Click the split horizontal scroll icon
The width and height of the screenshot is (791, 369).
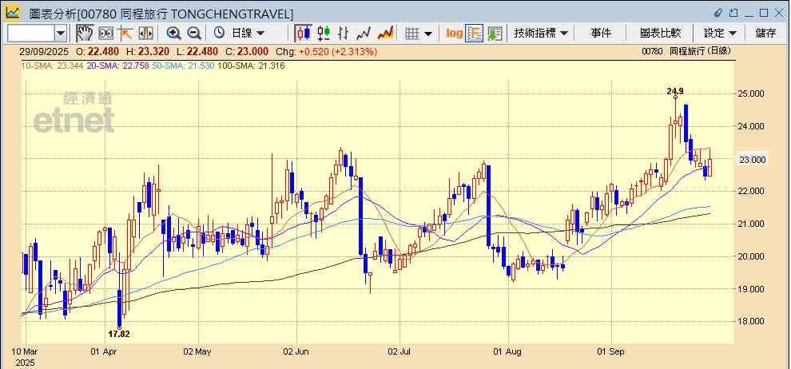(145, 34)
